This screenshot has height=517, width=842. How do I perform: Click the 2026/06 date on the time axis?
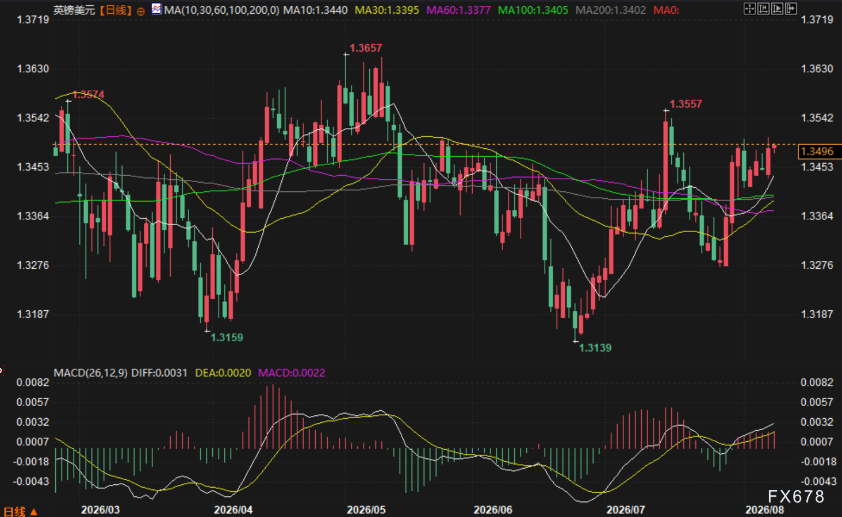(x=493, y=510)
